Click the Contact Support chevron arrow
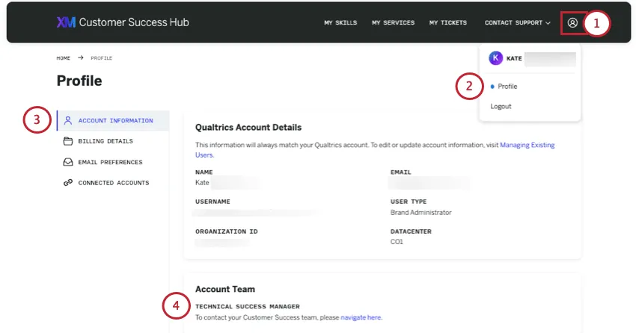Viewport: 636px width, 333px height. (548, 23)
